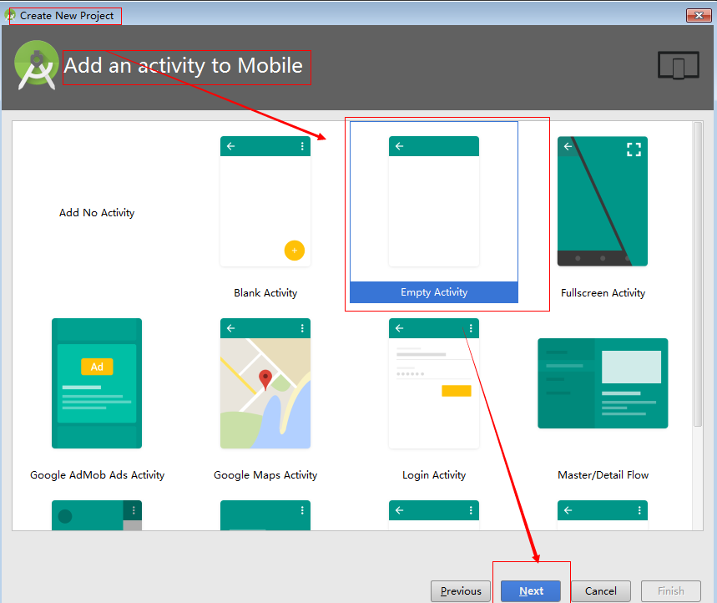Click the yellow plus FAB in Blank Activity

tap(295, 251)
